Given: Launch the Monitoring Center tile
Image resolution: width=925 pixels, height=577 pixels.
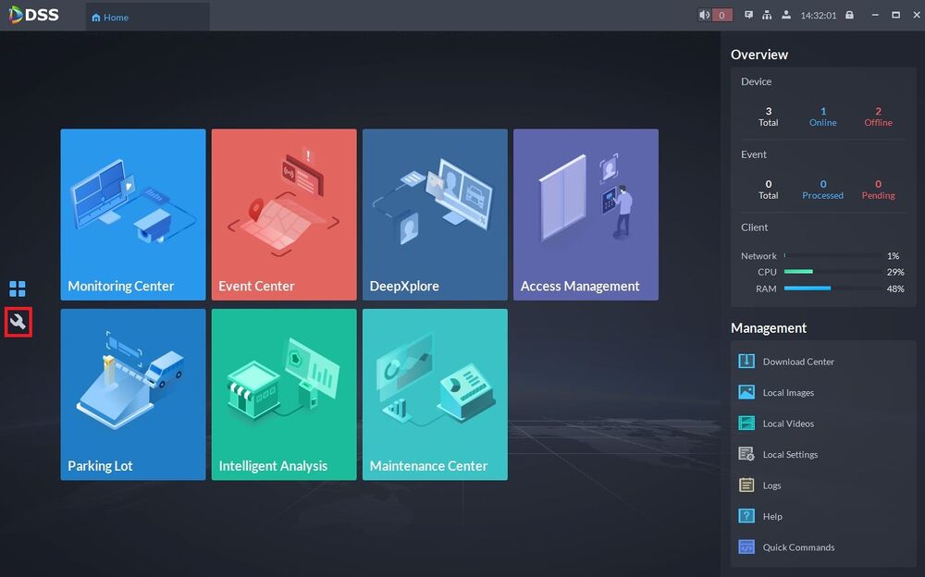Looking at the screenshot, I should 133,215.
